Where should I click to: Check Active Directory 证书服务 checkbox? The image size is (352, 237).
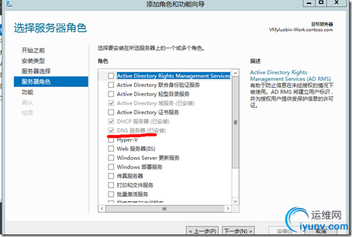coord(111,112)
